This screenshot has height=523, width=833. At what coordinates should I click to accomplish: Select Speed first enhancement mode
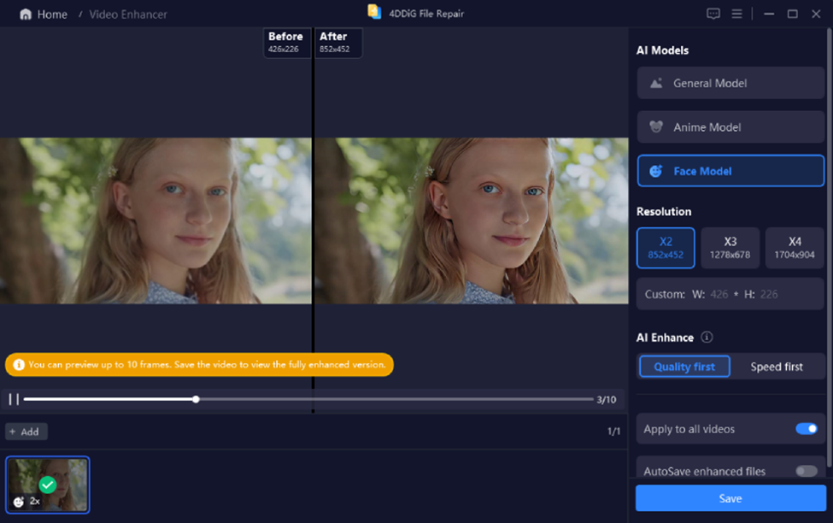coord(776,367)
